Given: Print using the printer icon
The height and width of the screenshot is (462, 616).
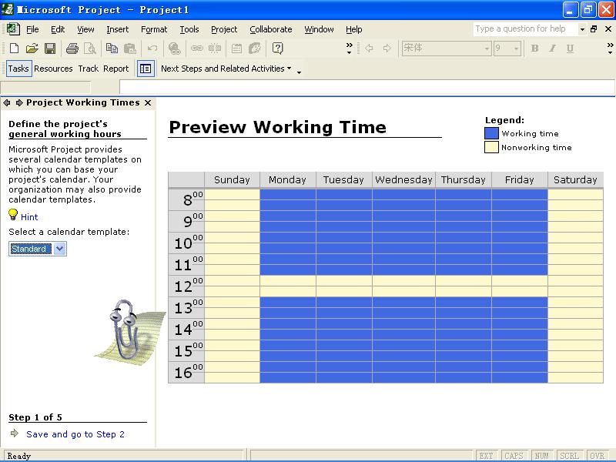Looking at the screenshot, I should 72,49.
